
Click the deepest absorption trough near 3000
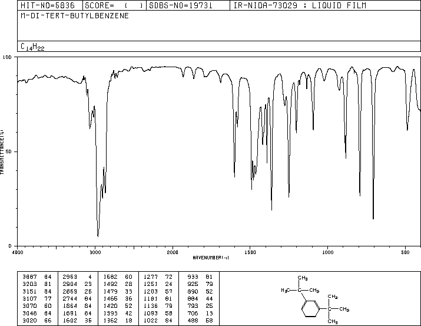coord(98,235)
